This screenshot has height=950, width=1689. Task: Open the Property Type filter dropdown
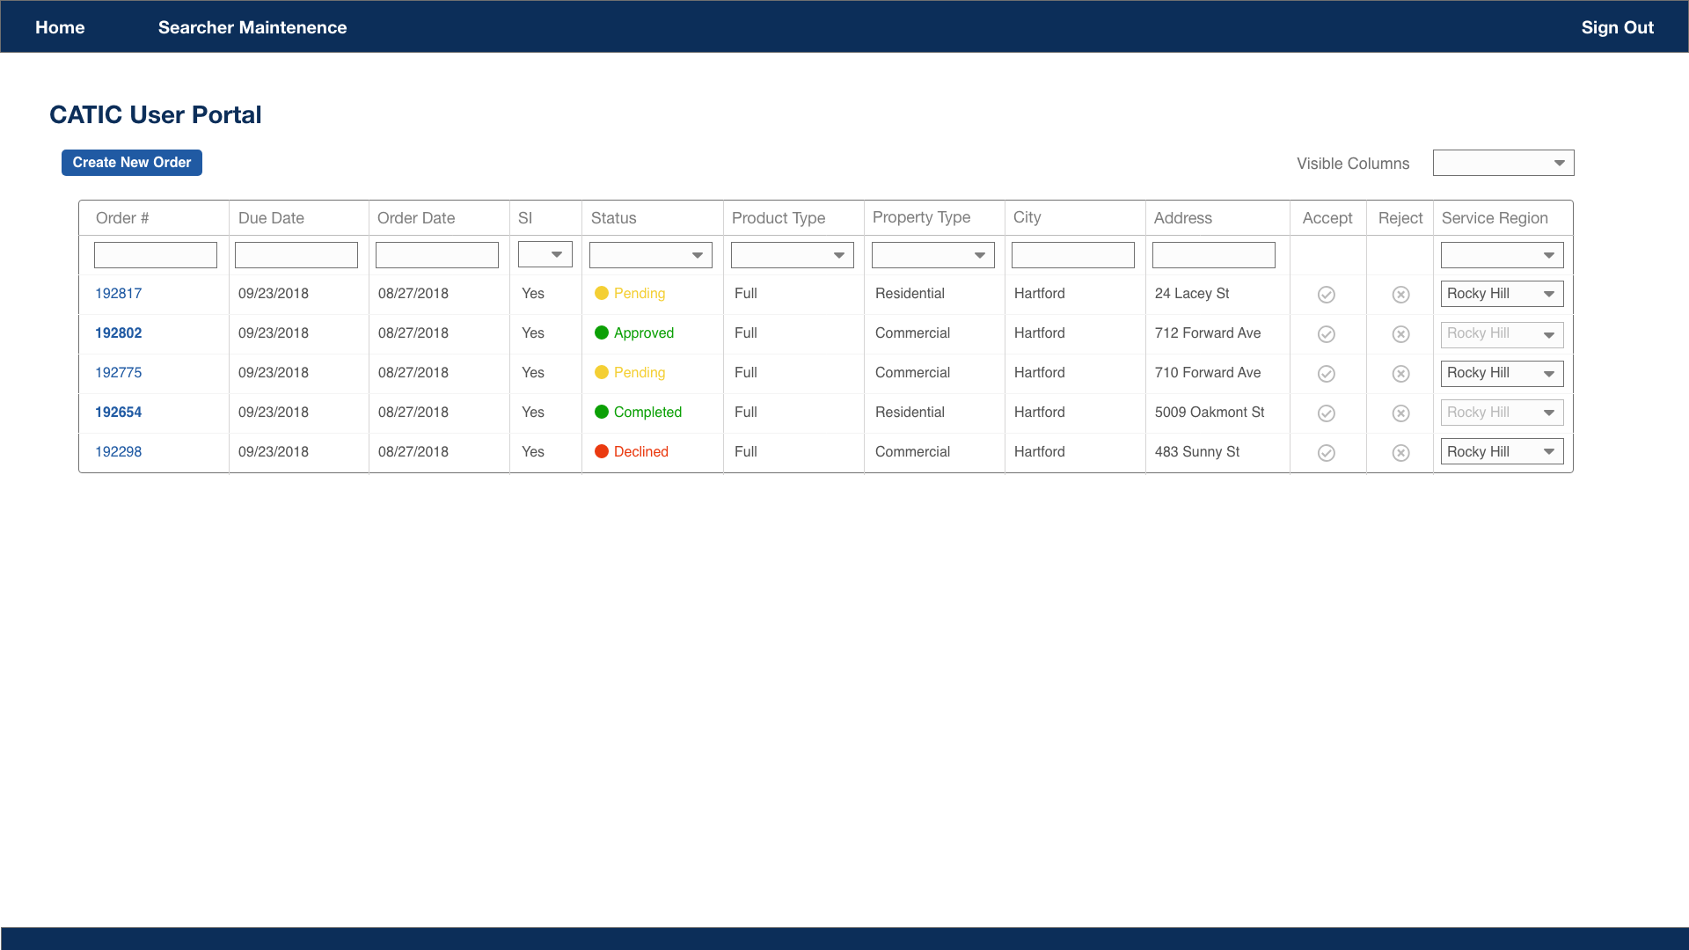point(933,255)
